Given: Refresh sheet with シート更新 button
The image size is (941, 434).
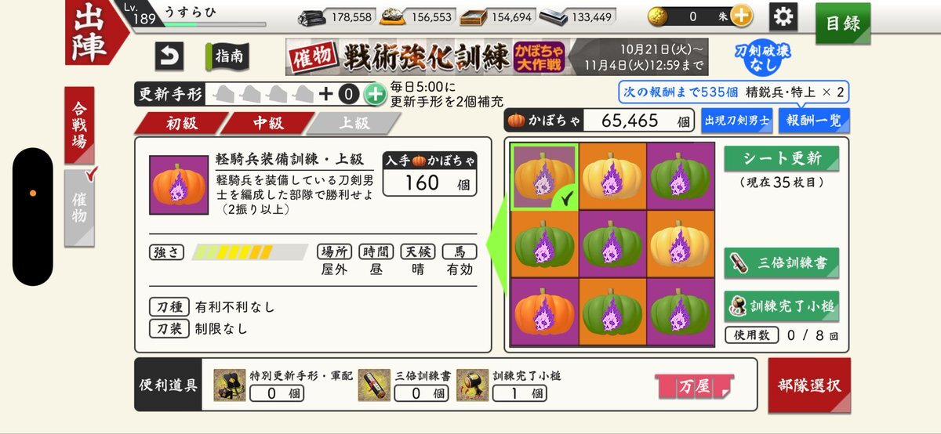Looking at the screenshot, I should pyautogui.click(x=781, y=158).
